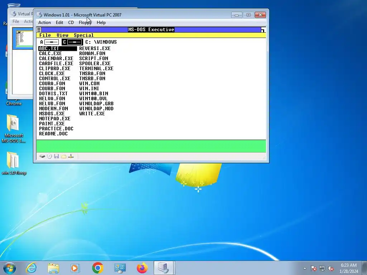Open the View menu in MS-DOS Executive
The width and height of the screenshot is (367, 275).
click(x=62, y=35)
